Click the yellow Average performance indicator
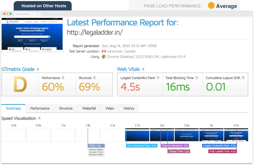The width and height of the screenshot is (254, 165). tap(211, 6)
